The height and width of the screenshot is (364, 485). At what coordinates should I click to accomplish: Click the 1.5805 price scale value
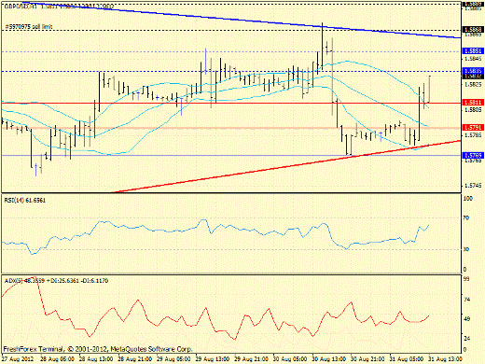pos(473,109)
